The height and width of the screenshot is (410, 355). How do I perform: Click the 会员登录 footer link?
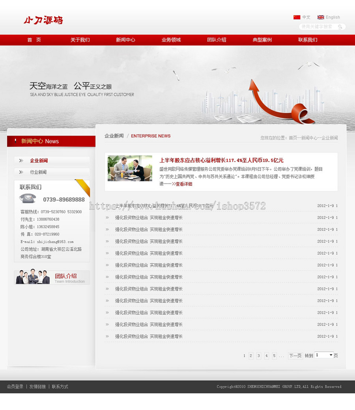pyautogui.click(x=15, y=387)
